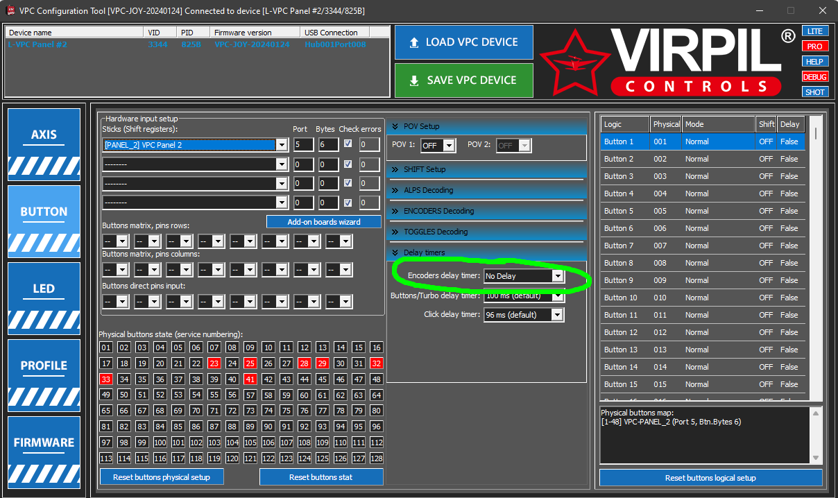
Task: Click physical button state 128
Action: pyautogui.click(x=376, y=458)
